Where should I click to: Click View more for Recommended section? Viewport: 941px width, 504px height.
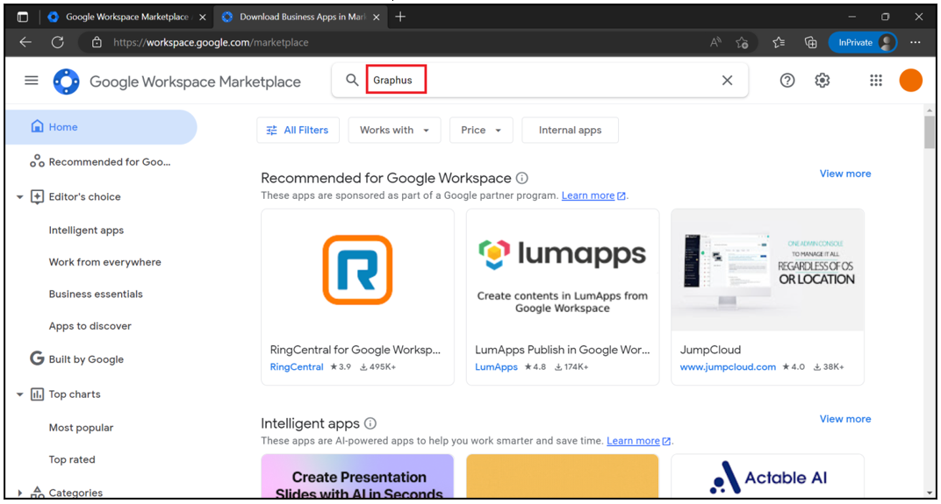pyautogui.click(x=845, y=174)
